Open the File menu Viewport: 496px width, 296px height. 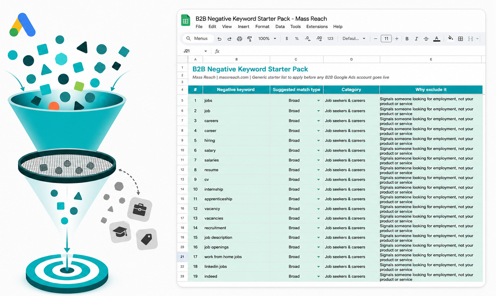coord(199,26)
